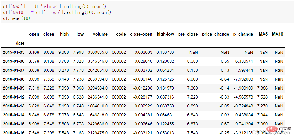The image size is (294, 138).
Task: Click the low value 6.528
Action: pyautogui.click(x=78, y=97)
